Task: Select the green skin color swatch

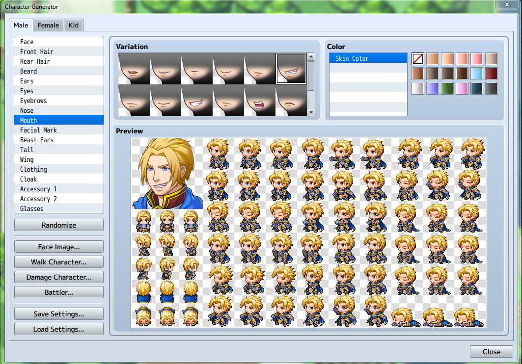Action: pyautogui.click(x=447, y=88)
